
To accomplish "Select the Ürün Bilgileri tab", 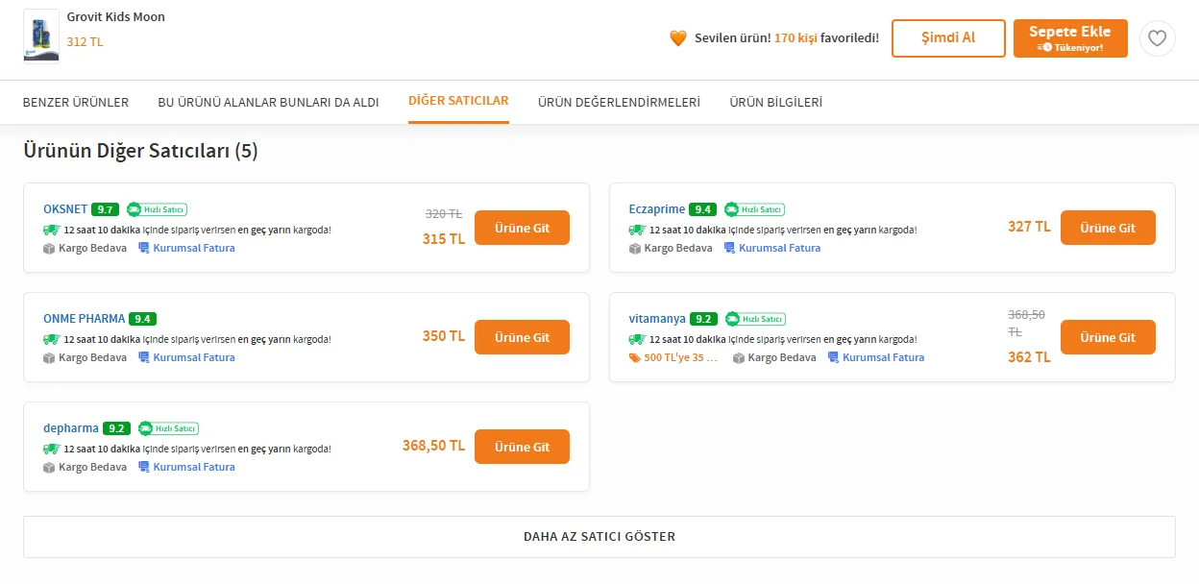I will (775, 102).
